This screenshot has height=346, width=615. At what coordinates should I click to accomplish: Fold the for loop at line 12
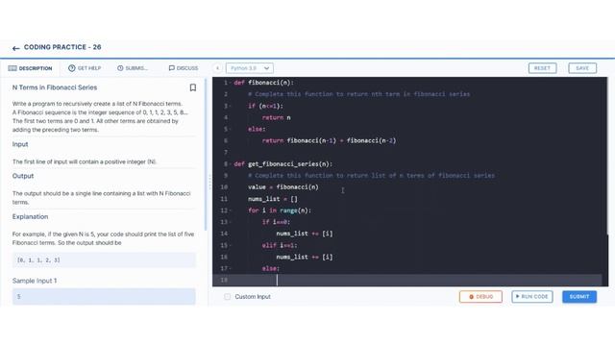point(231,210)
